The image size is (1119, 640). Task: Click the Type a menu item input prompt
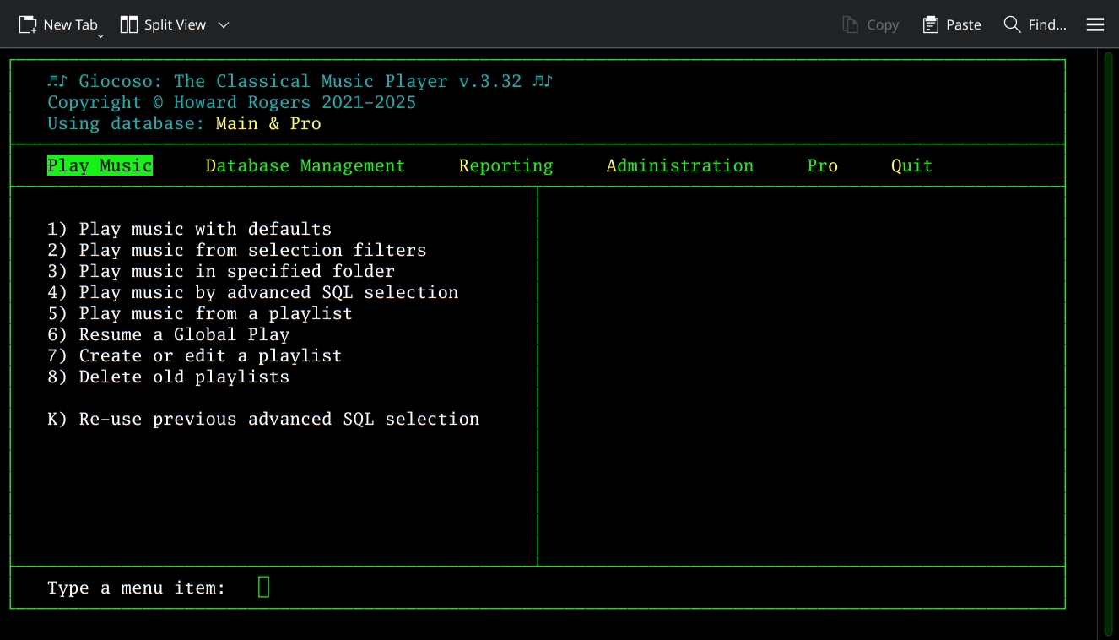coord(262,586)
